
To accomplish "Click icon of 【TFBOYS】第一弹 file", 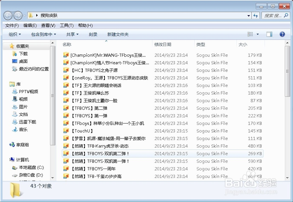I will point(66,116).
